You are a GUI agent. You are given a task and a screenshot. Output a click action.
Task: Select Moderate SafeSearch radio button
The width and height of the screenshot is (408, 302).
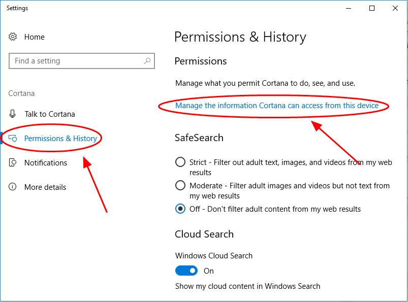[180, 186]
